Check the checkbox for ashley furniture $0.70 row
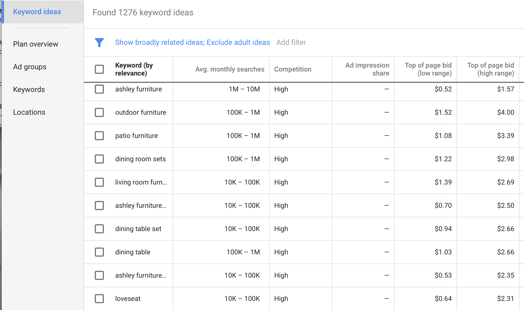The width and height of the screenshot is (524, 310). tap(99, 206)
